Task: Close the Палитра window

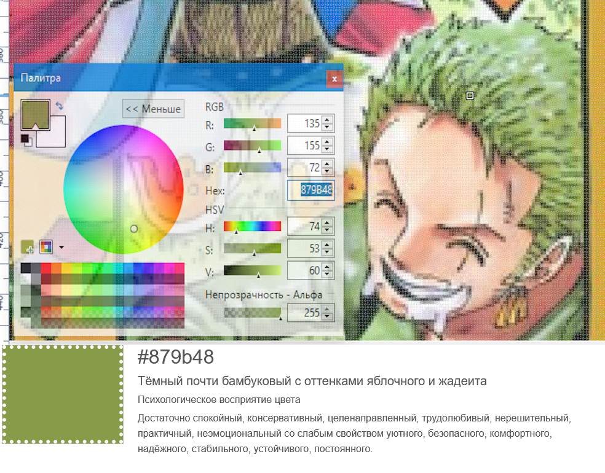Action: [x=334, y=79]
